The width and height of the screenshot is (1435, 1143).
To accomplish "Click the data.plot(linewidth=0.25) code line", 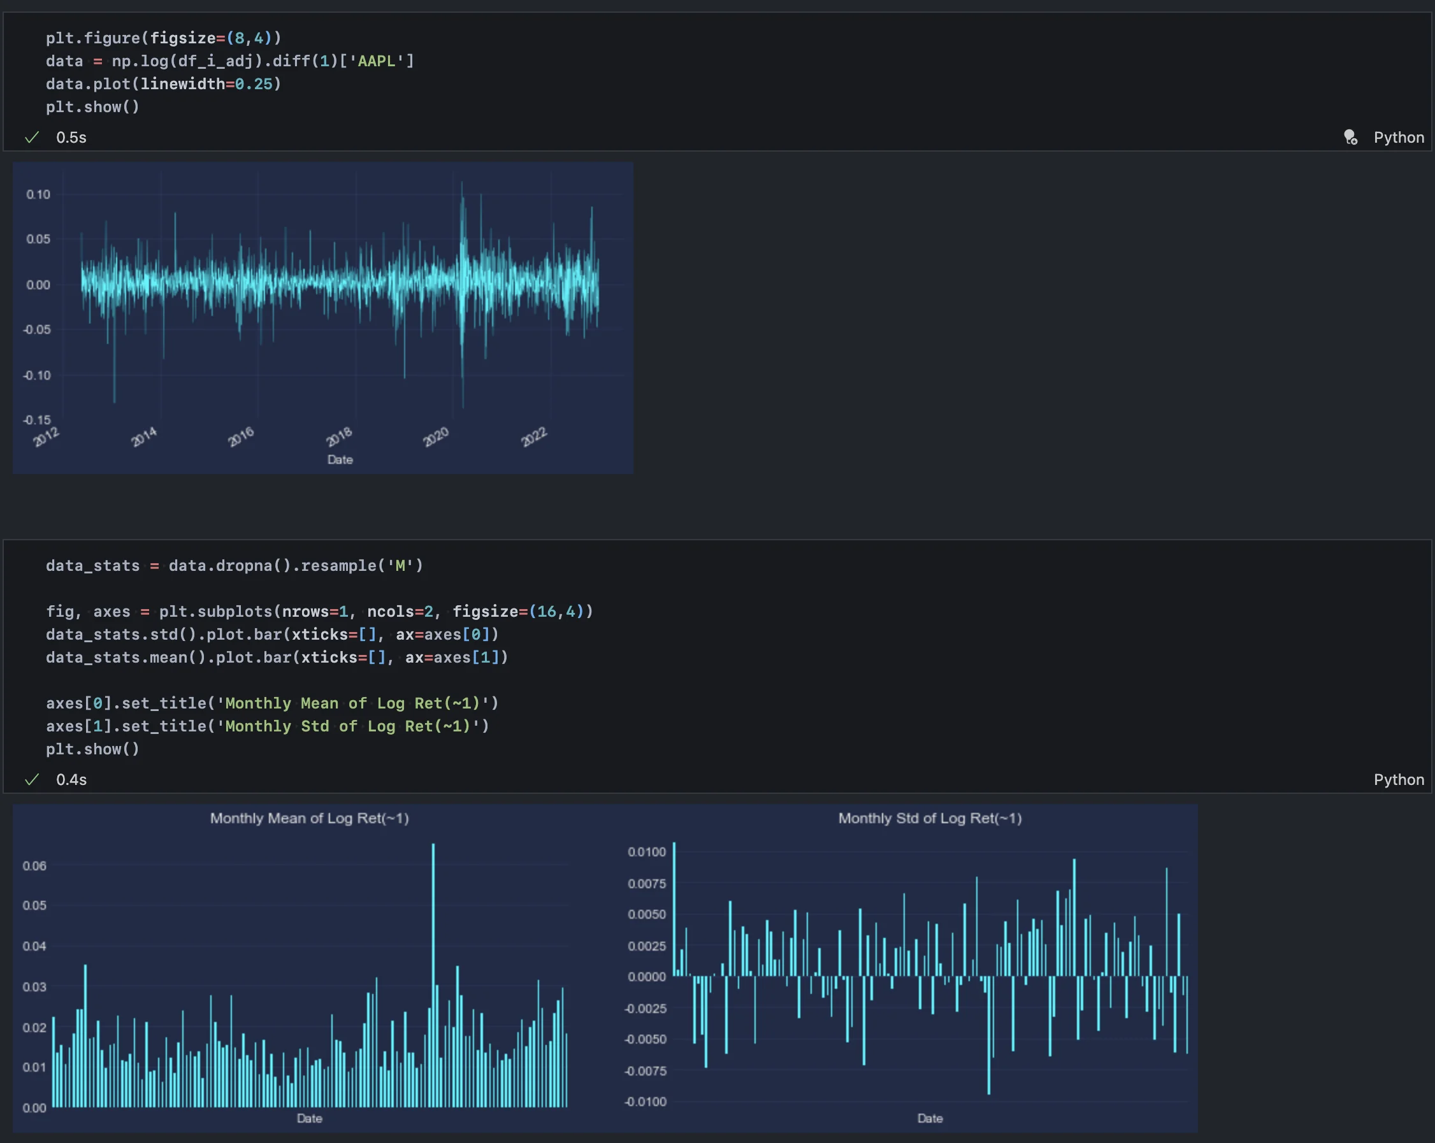I will 163,84.
